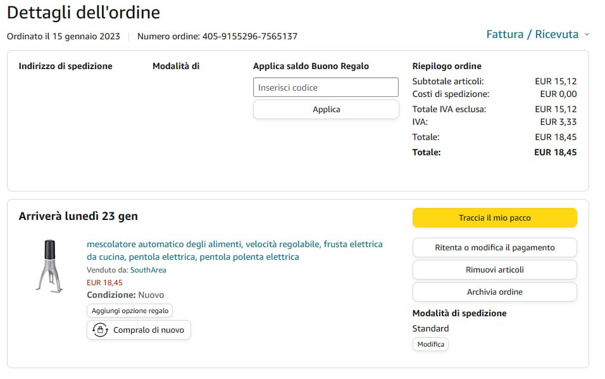605x379 pixels.
Task: Click the Arriverà lunedì 23 gen heading
Action: 78,216
